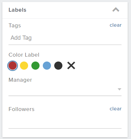Click the Tags section label
Screen dimensions: 131x139
click(15, 26)
